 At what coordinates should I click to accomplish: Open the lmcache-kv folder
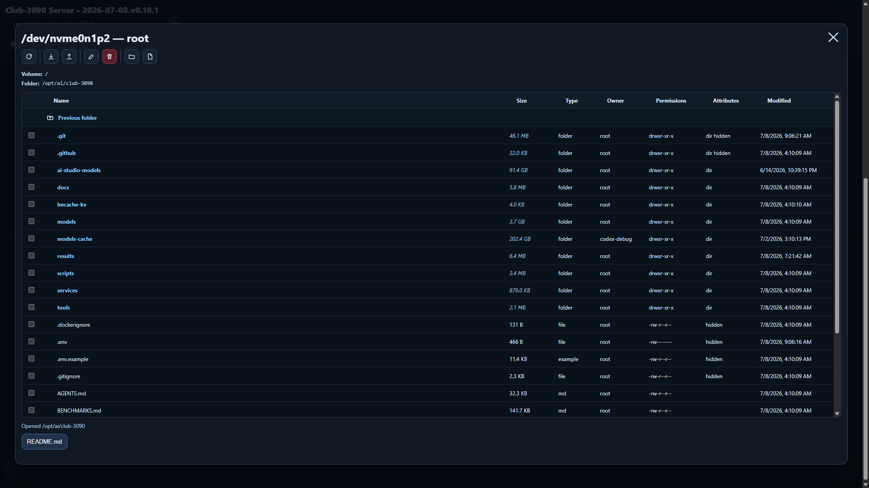[72, 205]
